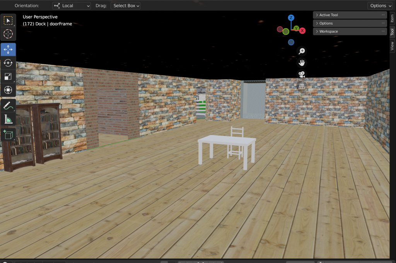
Task: Switch between perspective and orthographic view
Action: (x=302, y=86)
